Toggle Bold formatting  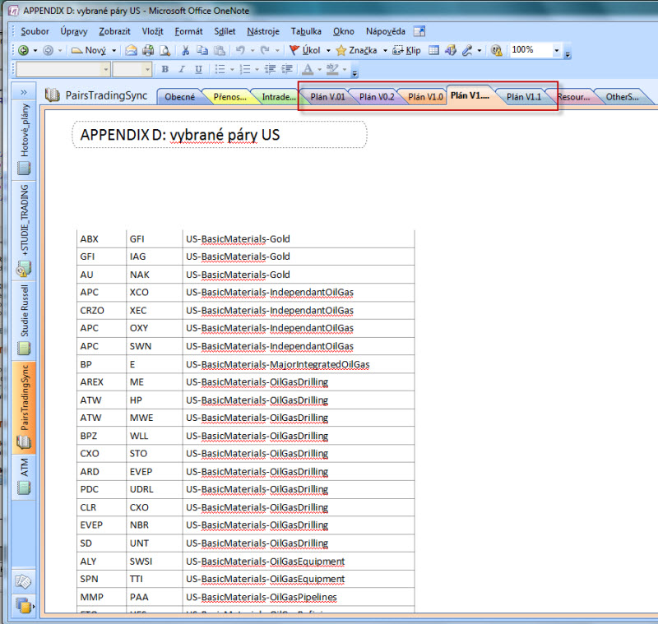point(165,70)
